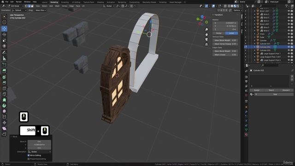
Task: Toggle camera view icon in viewport
Action: (x=206, y=39)
